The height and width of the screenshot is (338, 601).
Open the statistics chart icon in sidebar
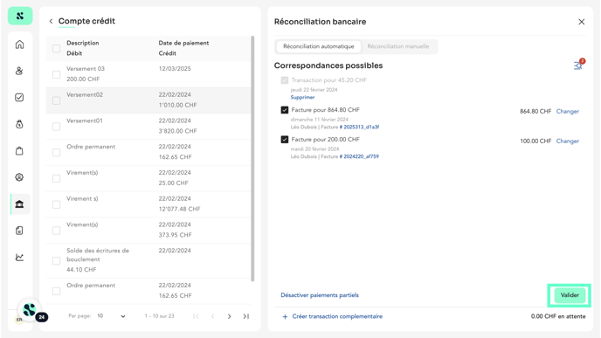tap(19, 257)
